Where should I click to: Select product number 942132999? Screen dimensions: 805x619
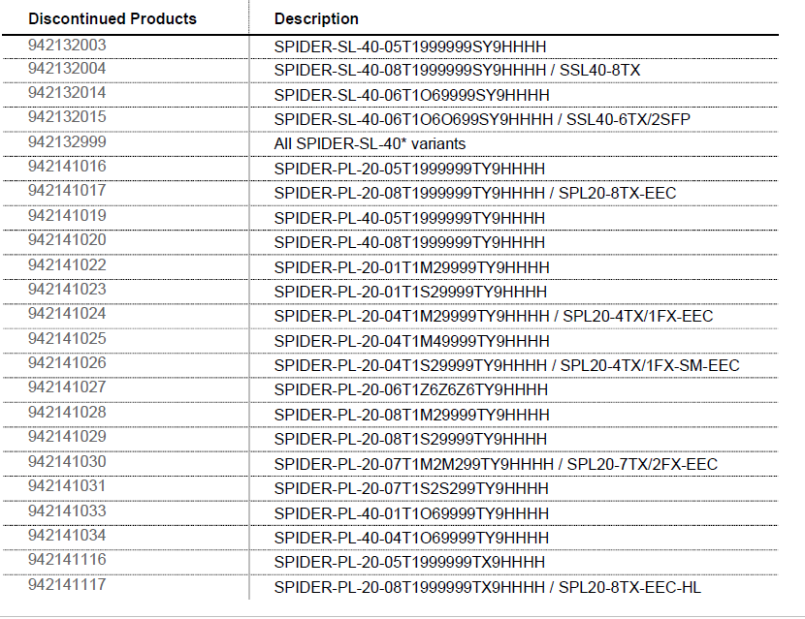(67, 142)
